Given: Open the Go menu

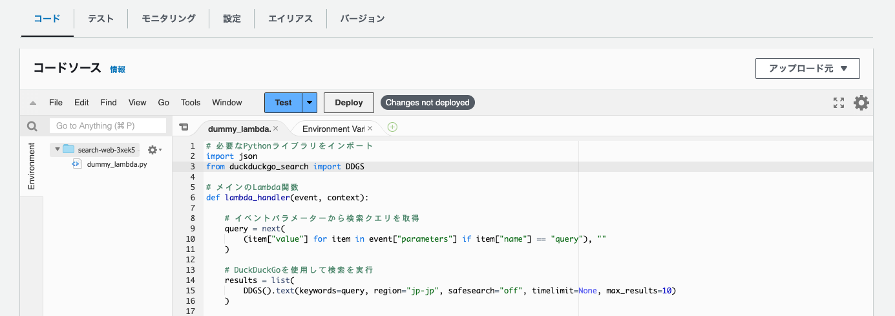Looking at the screenshot, I should click(163, 103).
